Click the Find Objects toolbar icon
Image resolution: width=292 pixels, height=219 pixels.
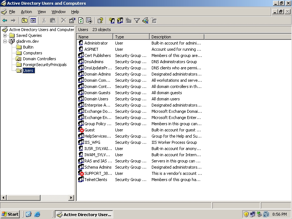tap(145, 20)
